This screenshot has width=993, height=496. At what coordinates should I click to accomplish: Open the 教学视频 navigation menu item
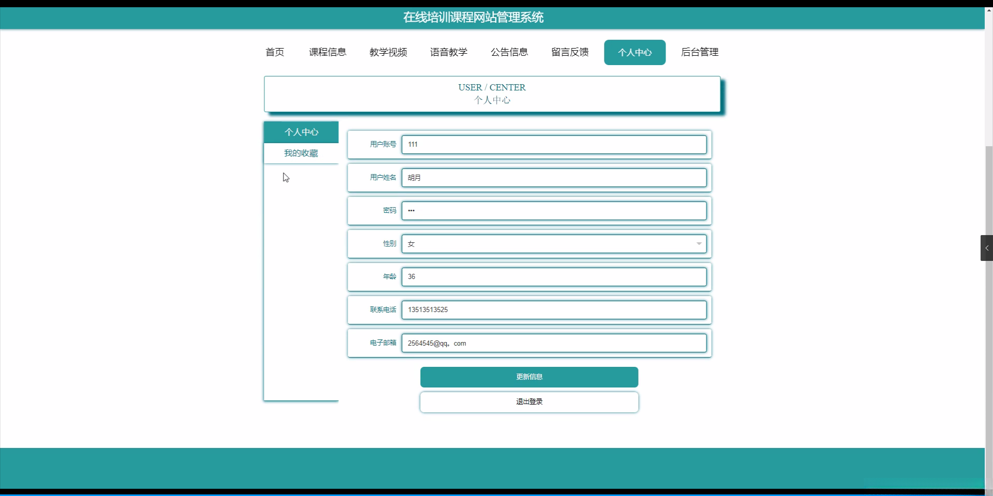coord(388,52)
